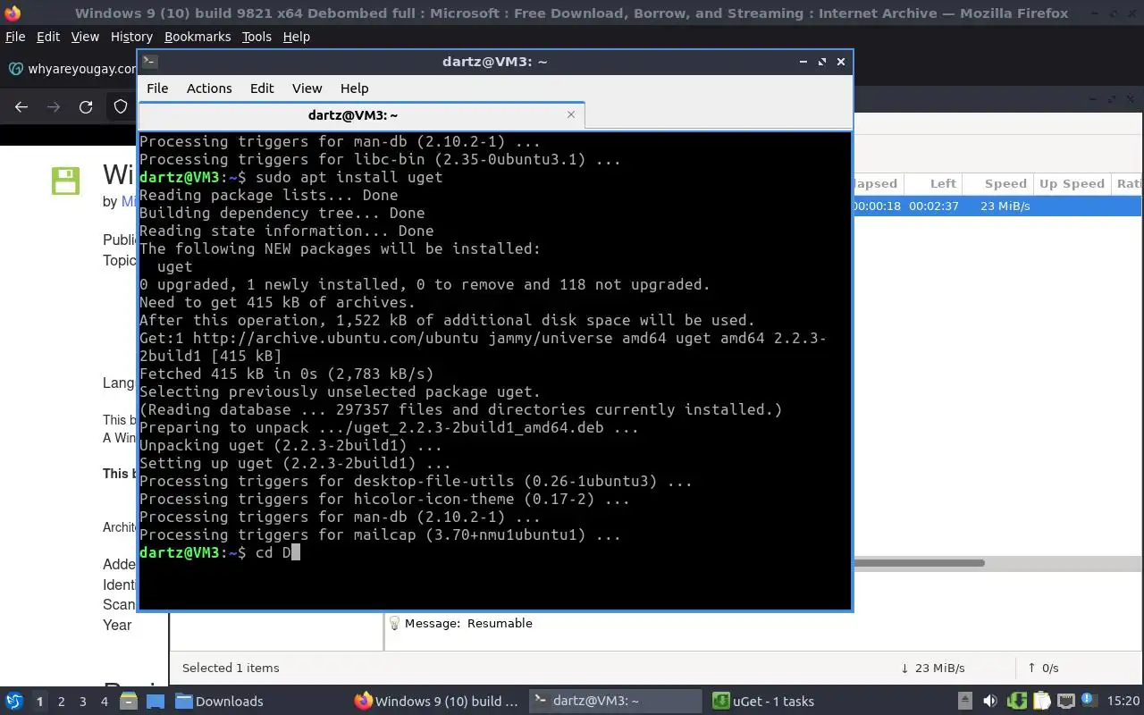Click the 00:02:37 time left cell
This screenshot has width=1144, height=715.
point(933,206)
